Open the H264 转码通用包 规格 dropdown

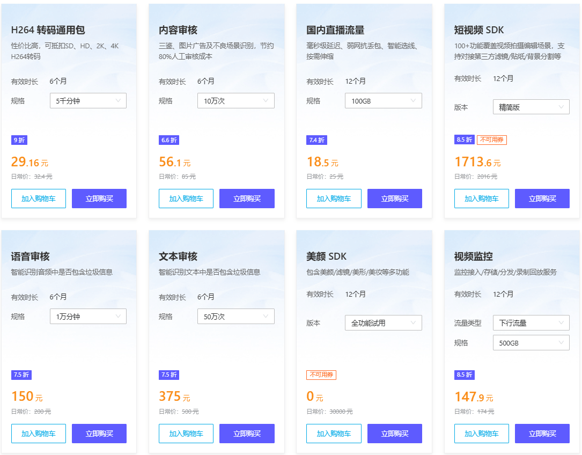pos(88,100)
